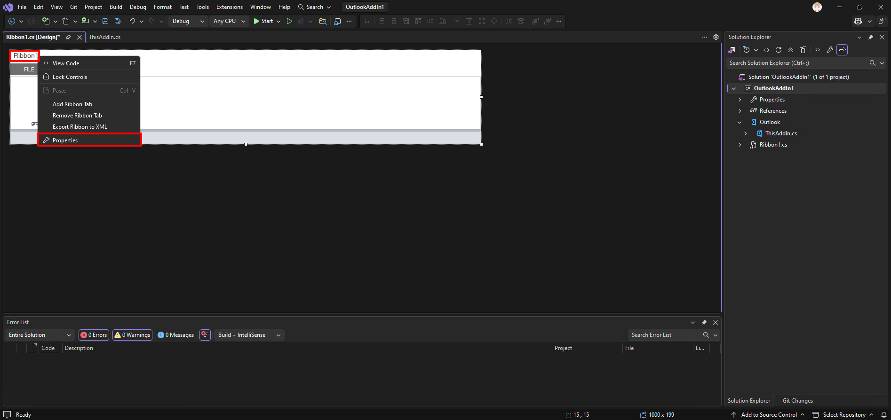Sync with Active Document in Solution Explorer
This screenshot has height=420, width=891.
[x=766, y=50]
